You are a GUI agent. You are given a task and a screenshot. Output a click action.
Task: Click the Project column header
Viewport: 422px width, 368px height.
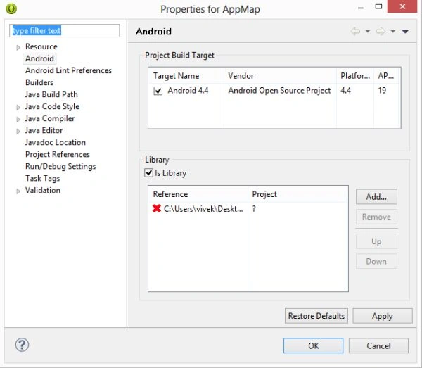tap(298, 194)
